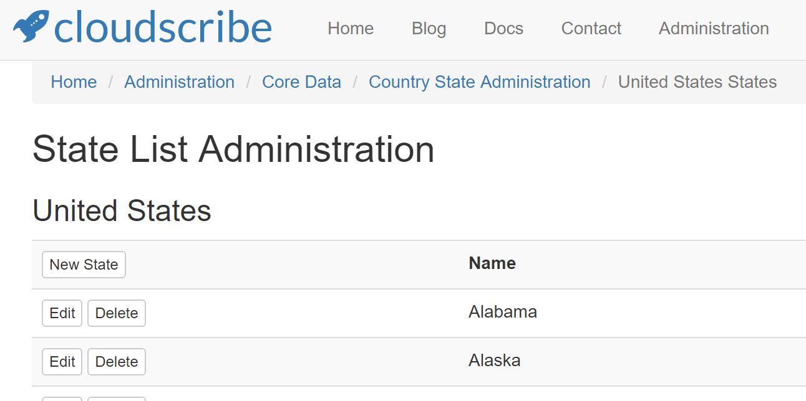This screenshot has width=806, height=401.
Task: Click the cloudscribe brand text
Action: pyautogui.click(x=163, y=27)
